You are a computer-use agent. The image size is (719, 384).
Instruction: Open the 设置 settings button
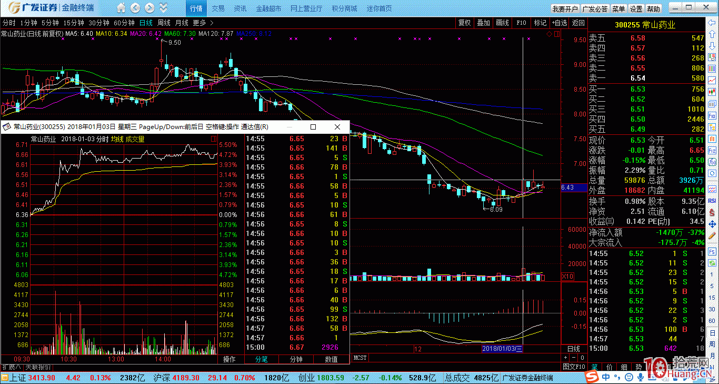pos(636,9)
